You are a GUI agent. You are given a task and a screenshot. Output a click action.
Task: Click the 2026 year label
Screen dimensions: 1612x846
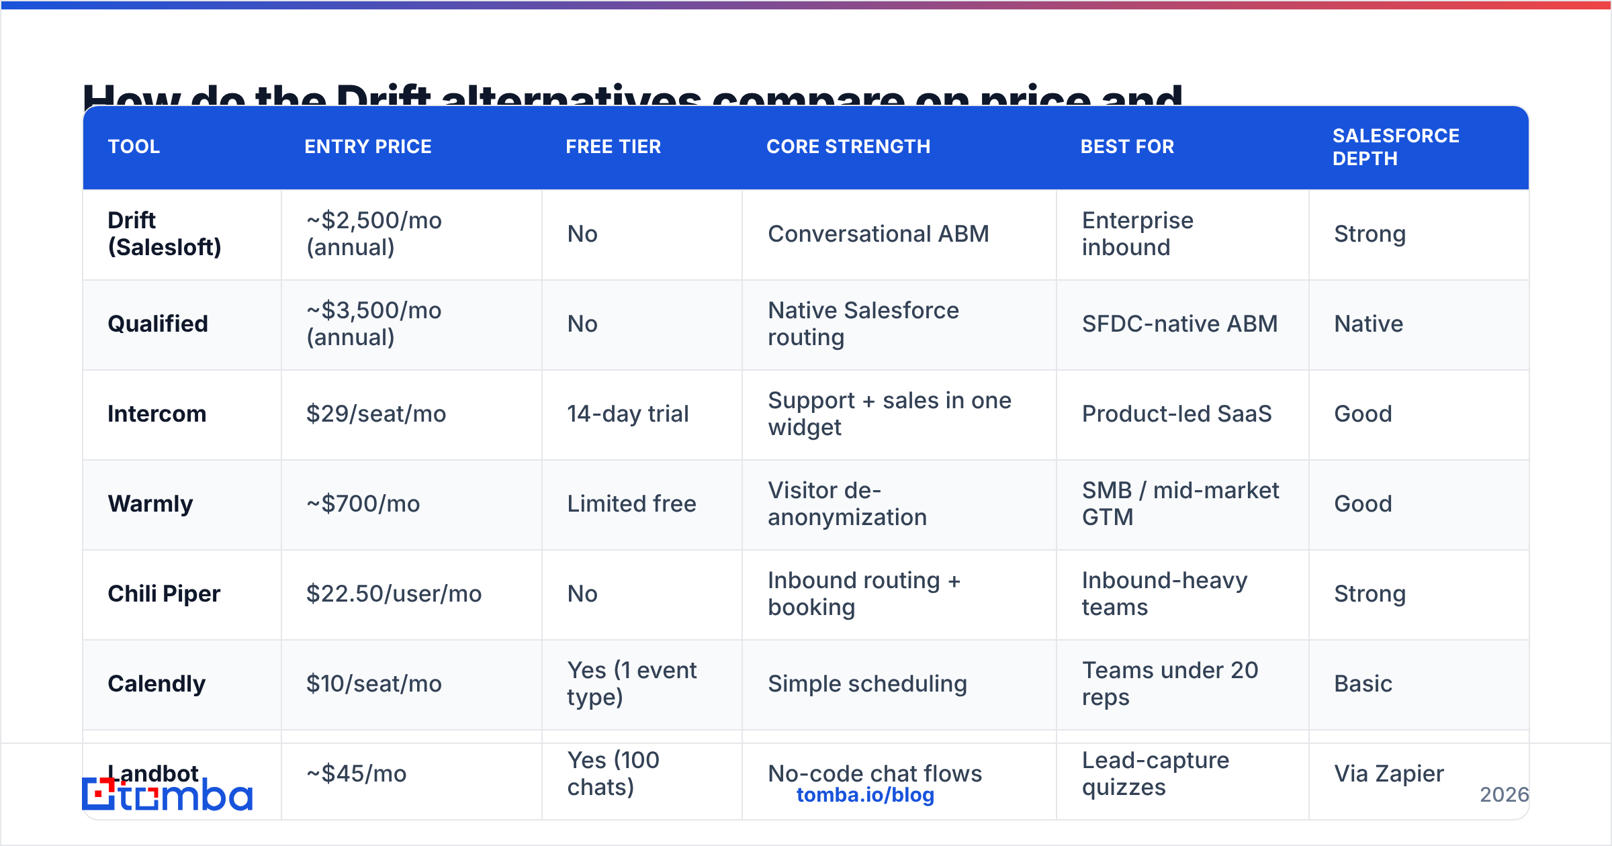coord(1505,795)
